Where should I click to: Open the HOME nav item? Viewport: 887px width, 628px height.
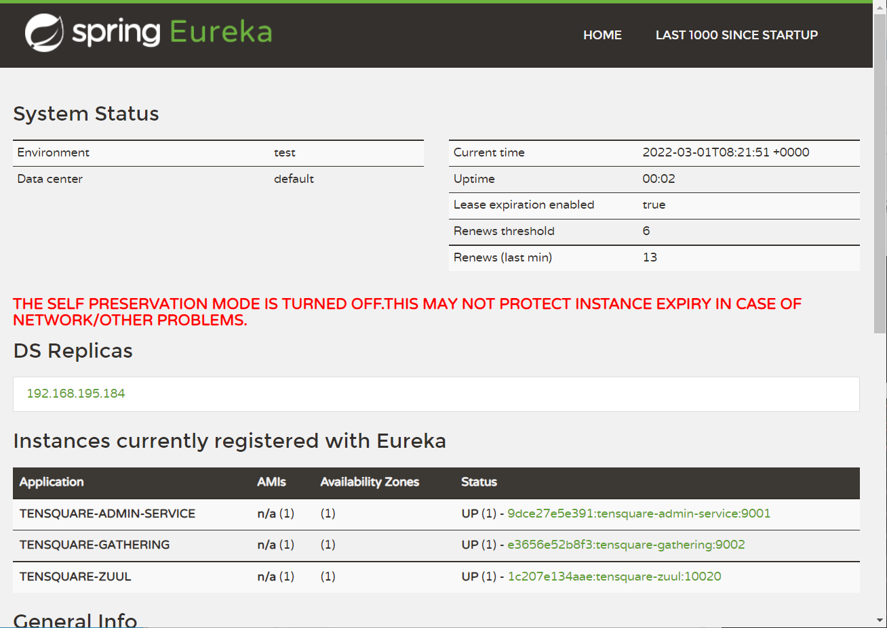point(602,35)
